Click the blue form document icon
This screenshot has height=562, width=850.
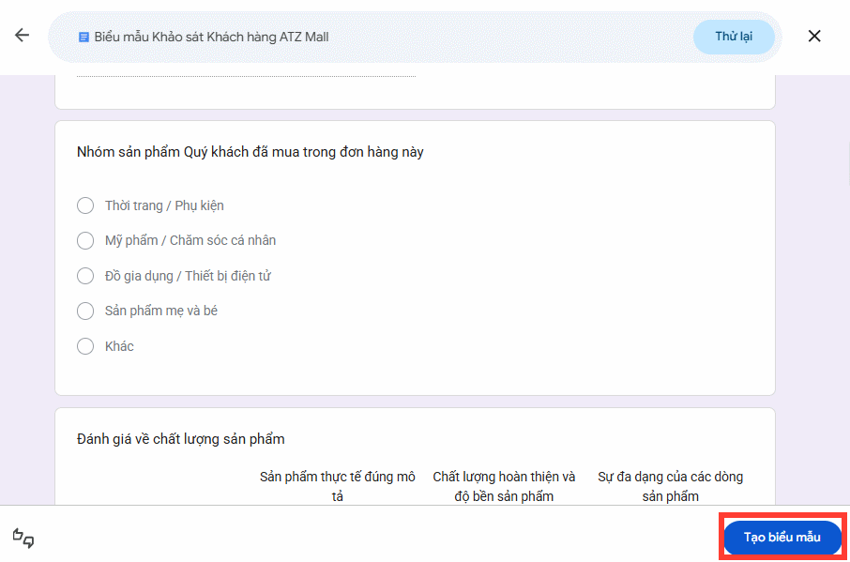coord(83,37)
